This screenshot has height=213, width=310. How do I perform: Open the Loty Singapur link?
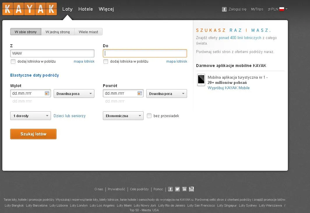(x=227, y=205)
